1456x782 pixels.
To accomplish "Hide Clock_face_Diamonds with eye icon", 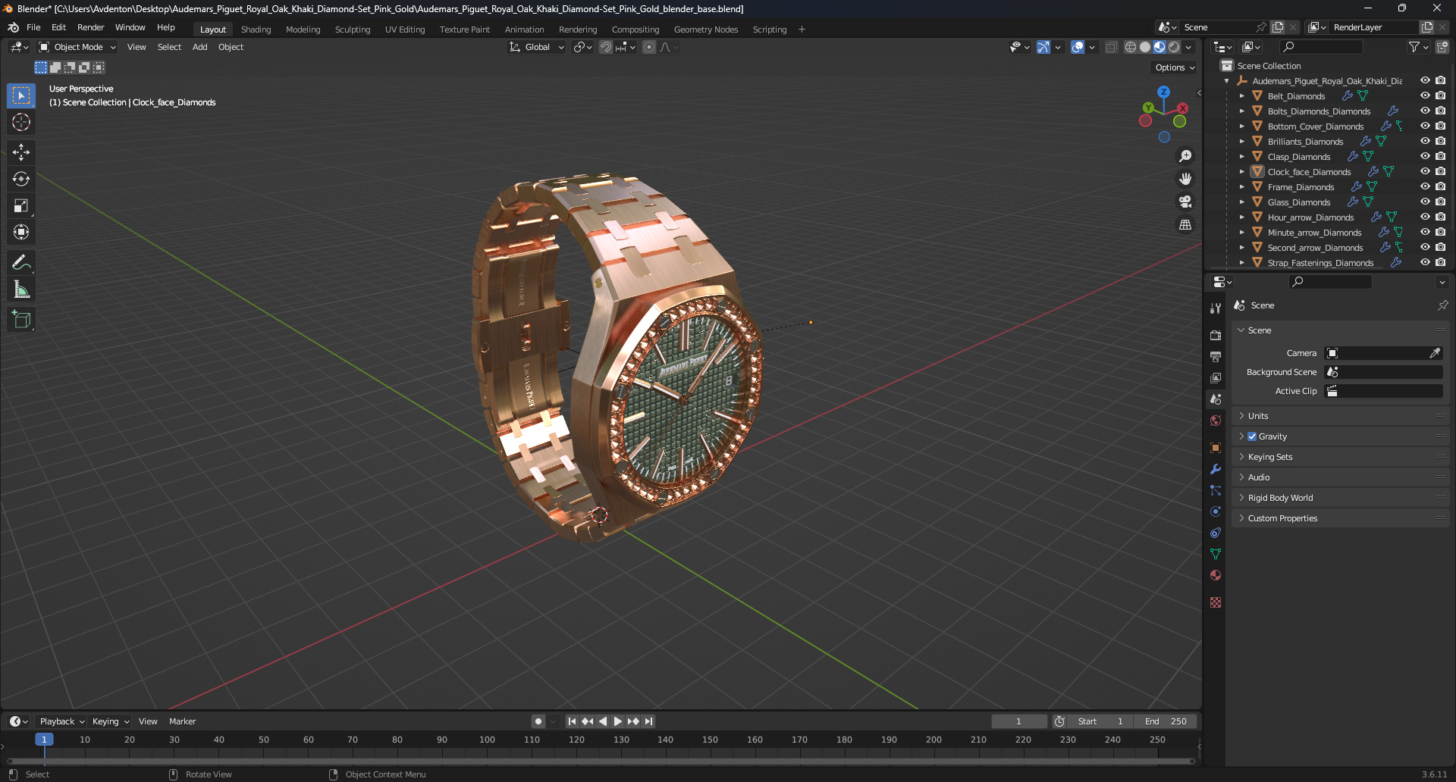I will [x=1425, y=171].
